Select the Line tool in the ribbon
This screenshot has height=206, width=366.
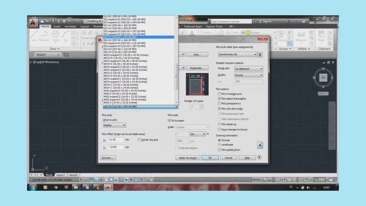[34, 35]
